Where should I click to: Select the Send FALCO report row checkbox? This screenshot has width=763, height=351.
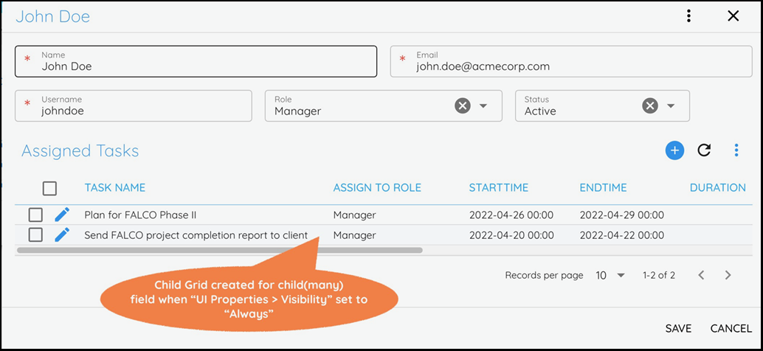pos(35,234)
